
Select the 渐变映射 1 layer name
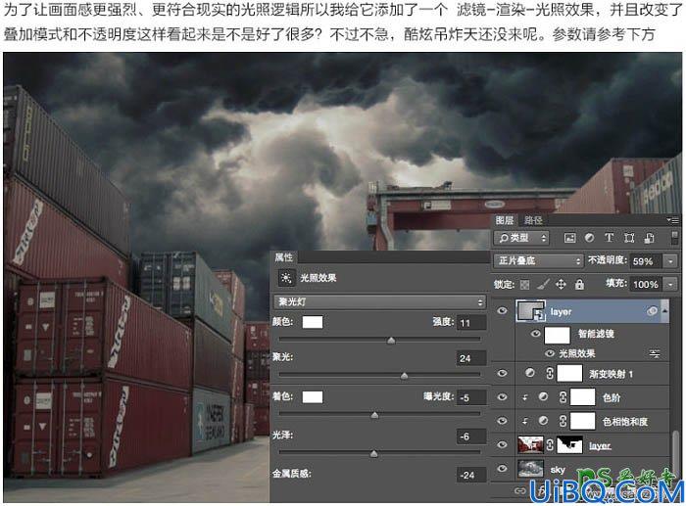(x=611, y=374)
